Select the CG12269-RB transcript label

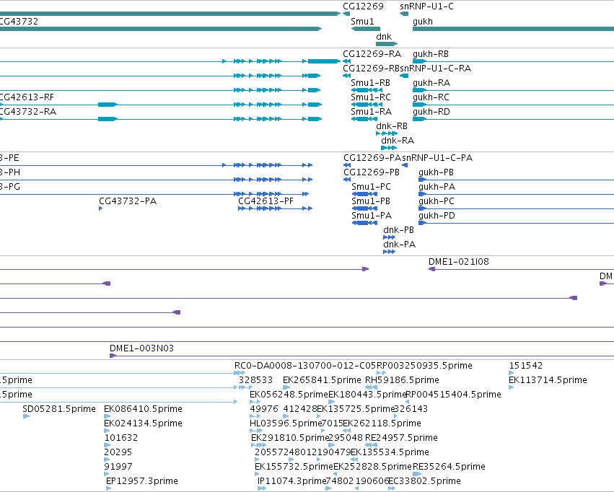click(372, 69)
